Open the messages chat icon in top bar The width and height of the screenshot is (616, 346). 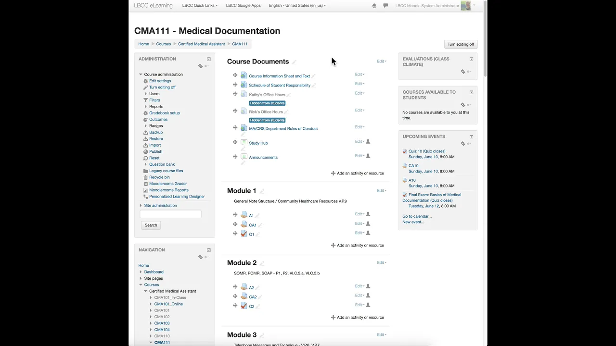tap(385, 6)
